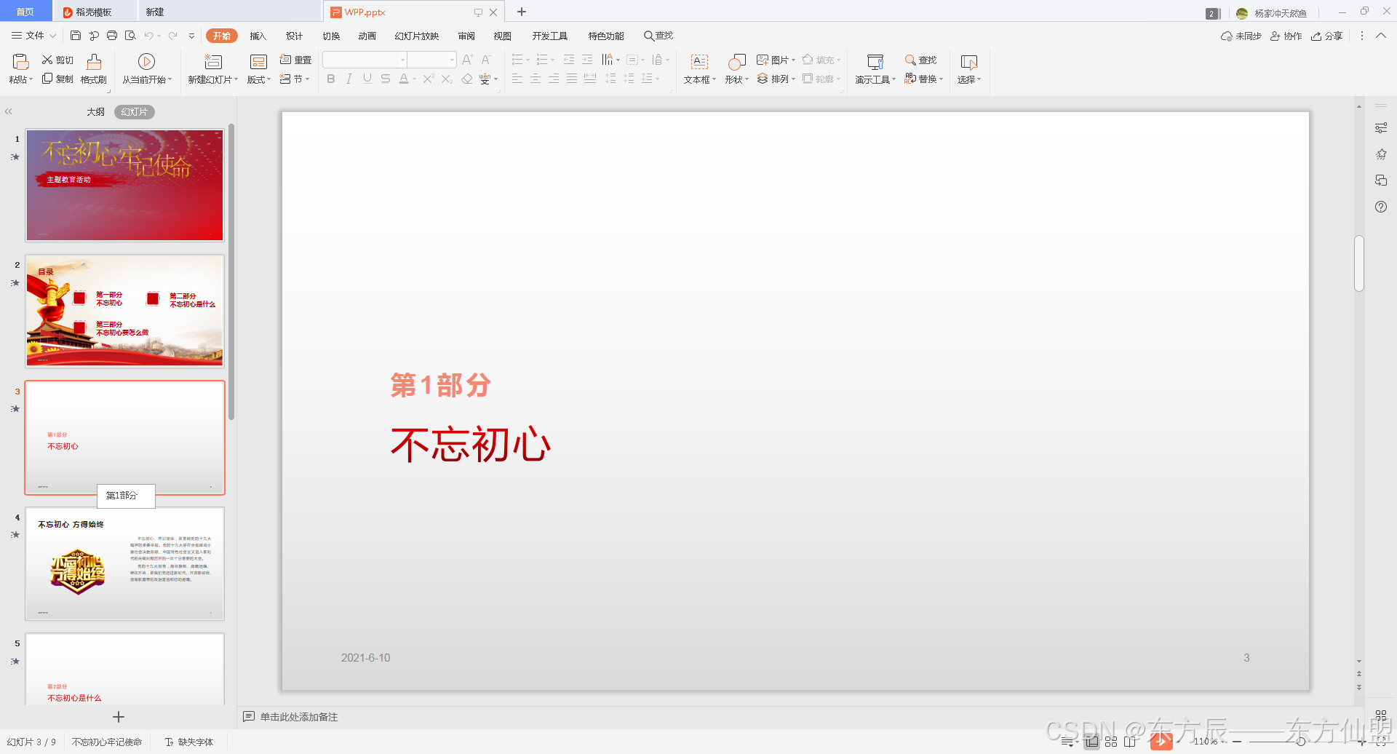This screenshot has width=1397, height=754.
Task: Click the Copy (复制) icon
Action: pyautogui.click(x=47, y=79)
